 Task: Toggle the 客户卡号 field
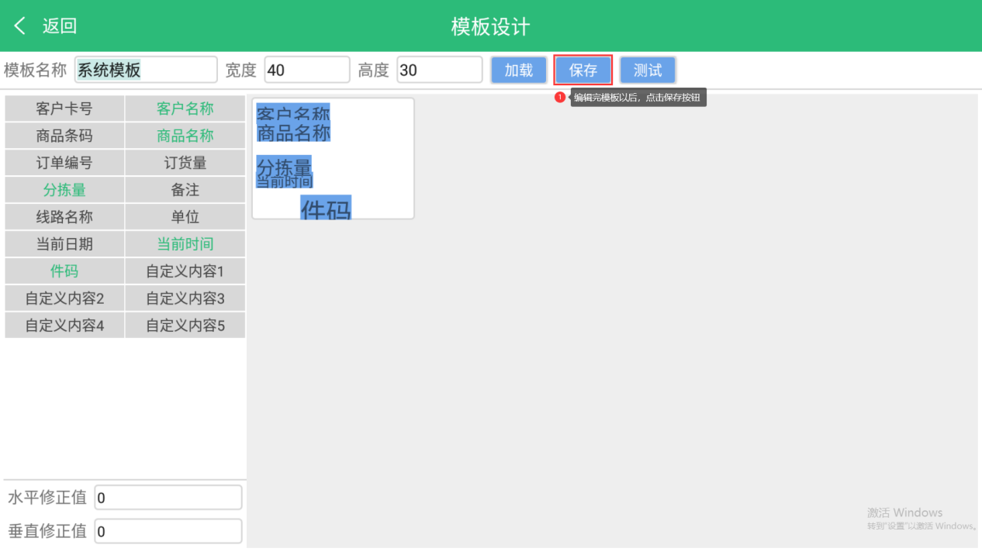coord(64,109)
